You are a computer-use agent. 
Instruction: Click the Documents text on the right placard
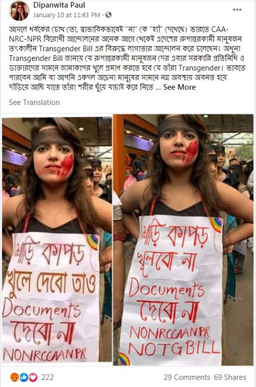(x=166, y=288)
